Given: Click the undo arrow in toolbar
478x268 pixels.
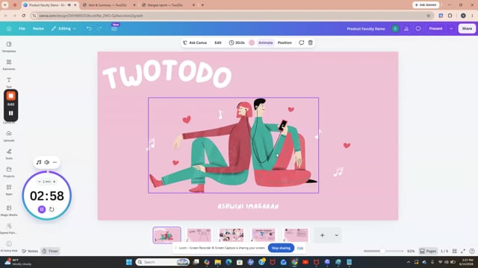Looking at the screenshot, I should click(89, 28).
